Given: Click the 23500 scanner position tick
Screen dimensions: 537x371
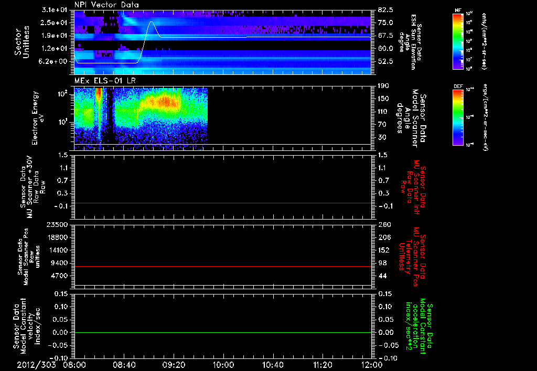Looking at the screenshot, I should [57, 224].
